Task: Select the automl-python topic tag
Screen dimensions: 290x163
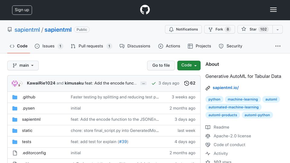Action: point(257,115)
